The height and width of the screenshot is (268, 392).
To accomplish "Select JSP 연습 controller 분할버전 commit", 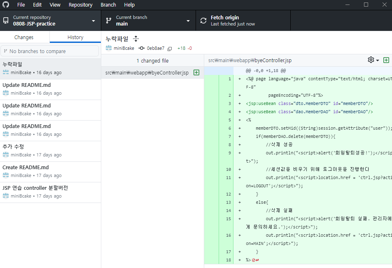I will [51, 192].
